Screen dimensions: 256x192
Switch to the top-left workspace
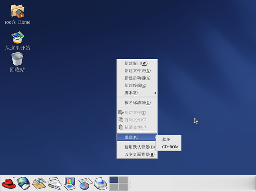[114, 180]
